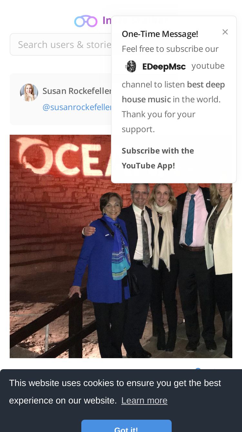Viewport: 242px width, 432px height.
Task: Open the group photo post image
Action: [x=121, y=246]
